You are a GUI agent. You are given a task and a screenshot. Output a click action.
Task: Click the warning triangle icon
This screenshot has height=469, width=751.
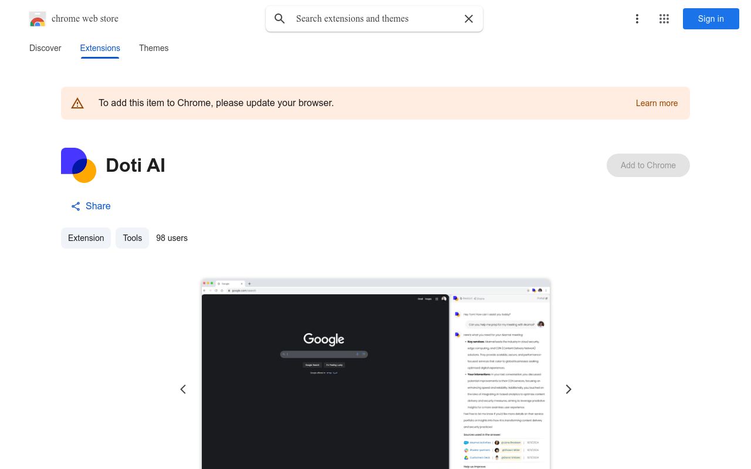pyautogui.click(x=77, y=103)
